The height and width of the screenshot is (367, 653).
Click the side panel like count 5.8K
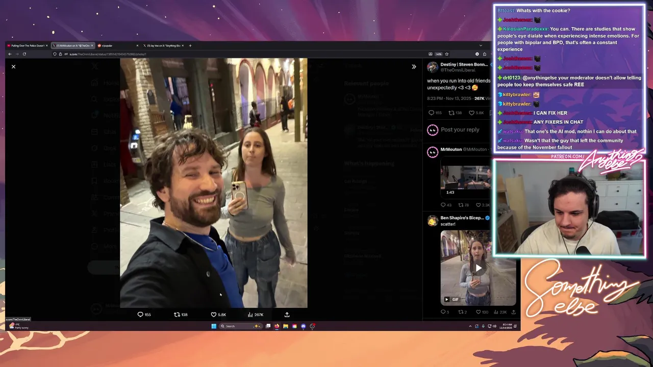[x=476, y=113]
